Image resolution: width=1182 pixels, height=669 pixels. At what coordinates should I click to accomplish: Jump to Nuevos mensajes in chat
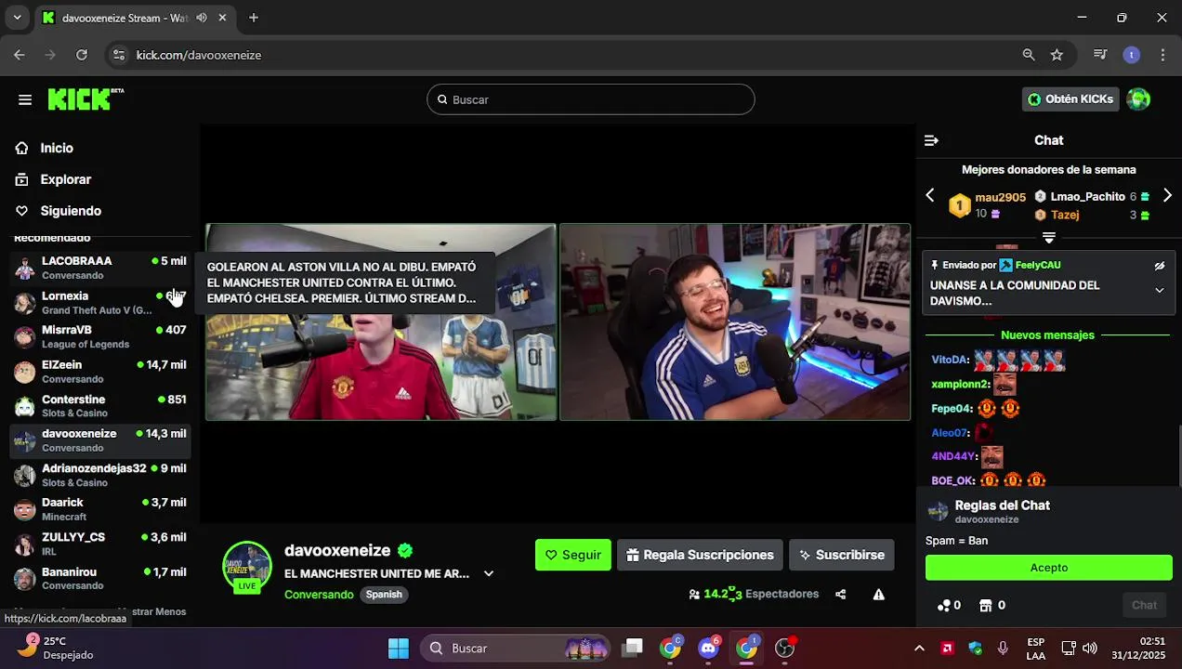1047,334
